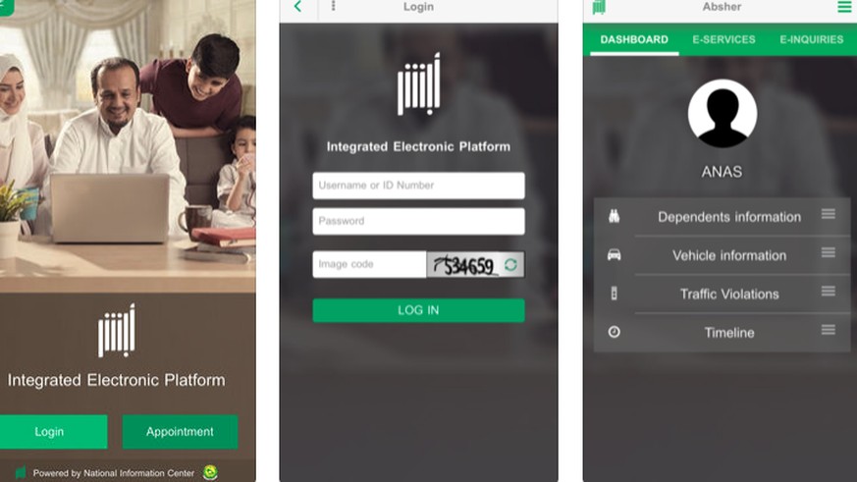Switch to the E-INQUIRIES tab
The image size is (857, 482).
(x=811, y=39)
